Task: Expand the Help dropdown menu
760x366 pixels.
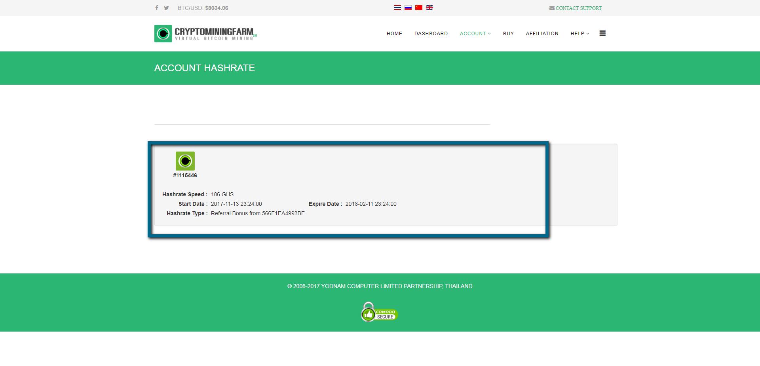Action: coord(579,34)
